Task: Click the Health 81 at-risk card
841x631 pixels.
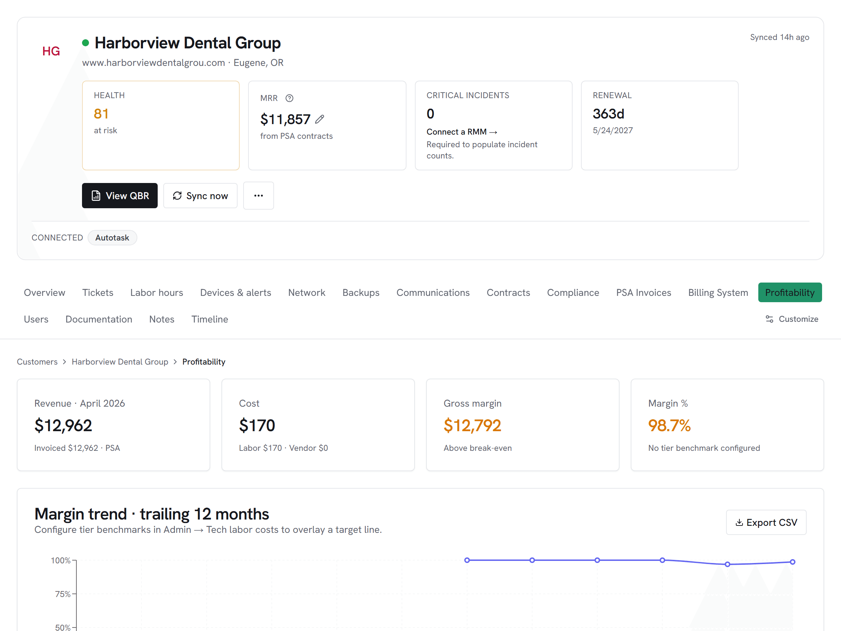Action: coord(161,125)
